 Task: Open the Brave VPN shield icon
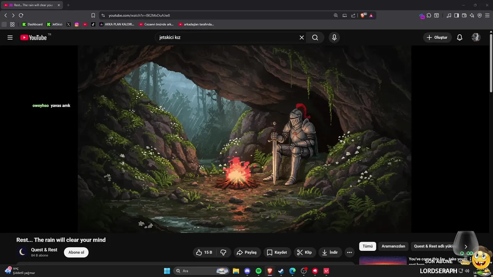(480, 15)
